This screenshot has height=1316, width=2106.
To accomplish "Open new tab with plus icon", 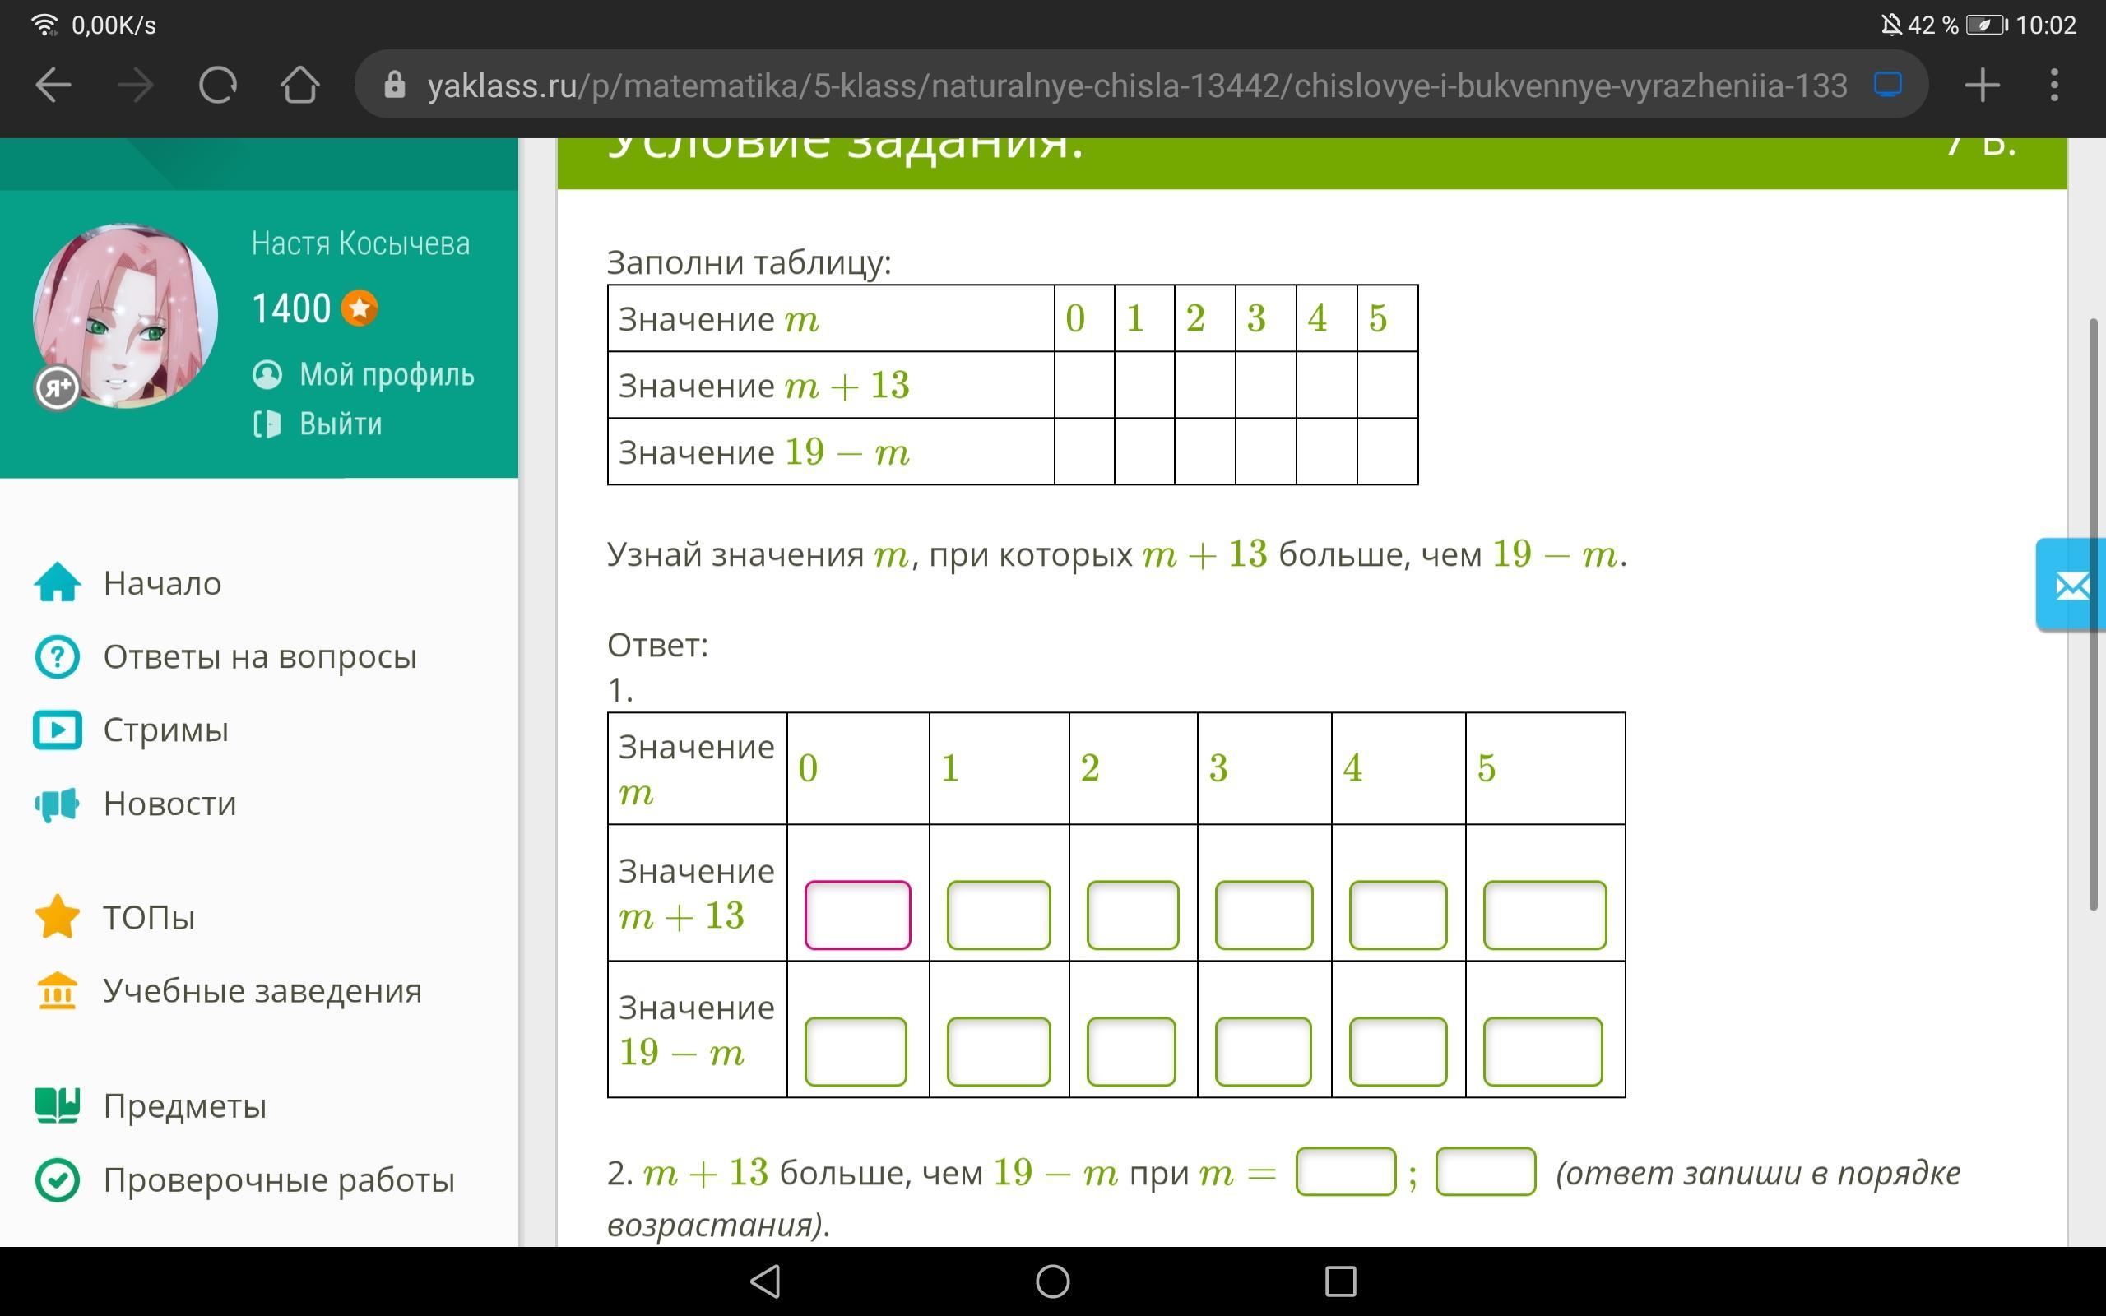I will pyautogui.click(x=1982, y=86).
